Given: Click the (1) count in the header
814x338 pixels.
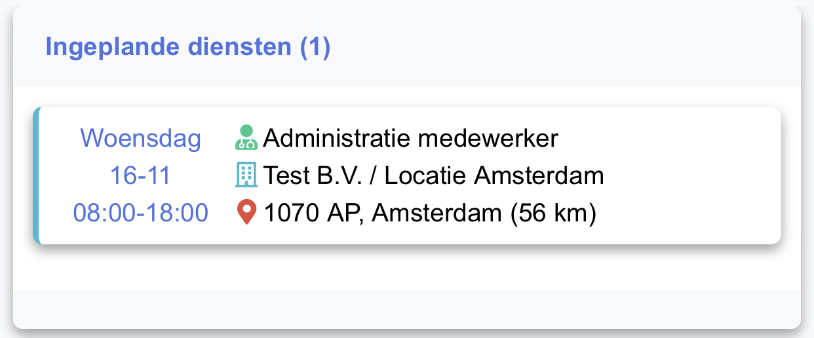Looking at the screenshot, I should tap(315, 47).
